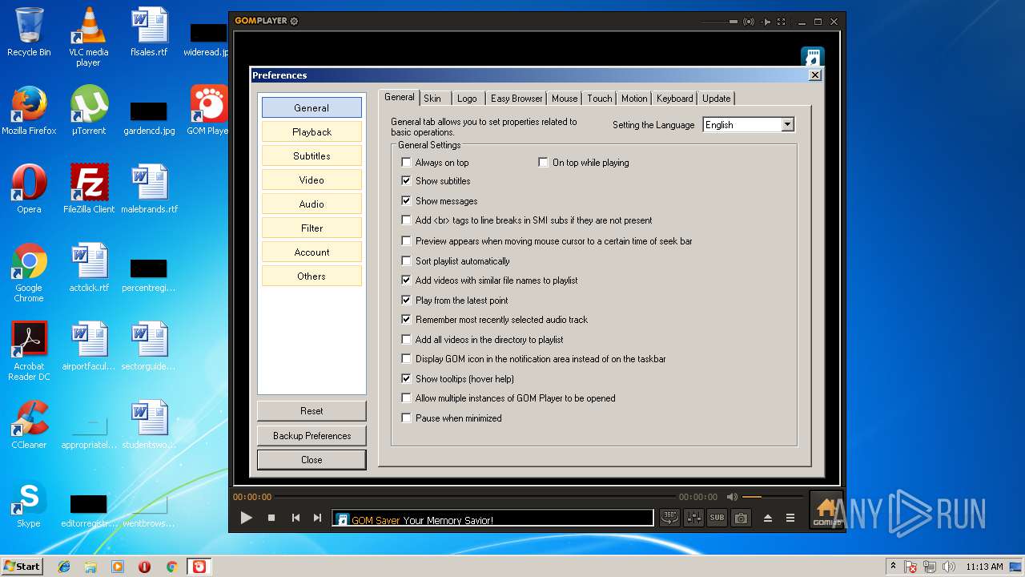Open Windows Explorer folder in the taskbar

coord(90,567)
